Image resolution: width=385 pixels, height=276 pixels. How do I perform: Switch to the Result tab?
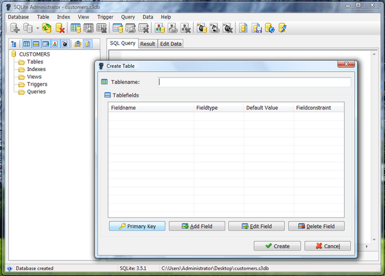[x=148, y=44]
